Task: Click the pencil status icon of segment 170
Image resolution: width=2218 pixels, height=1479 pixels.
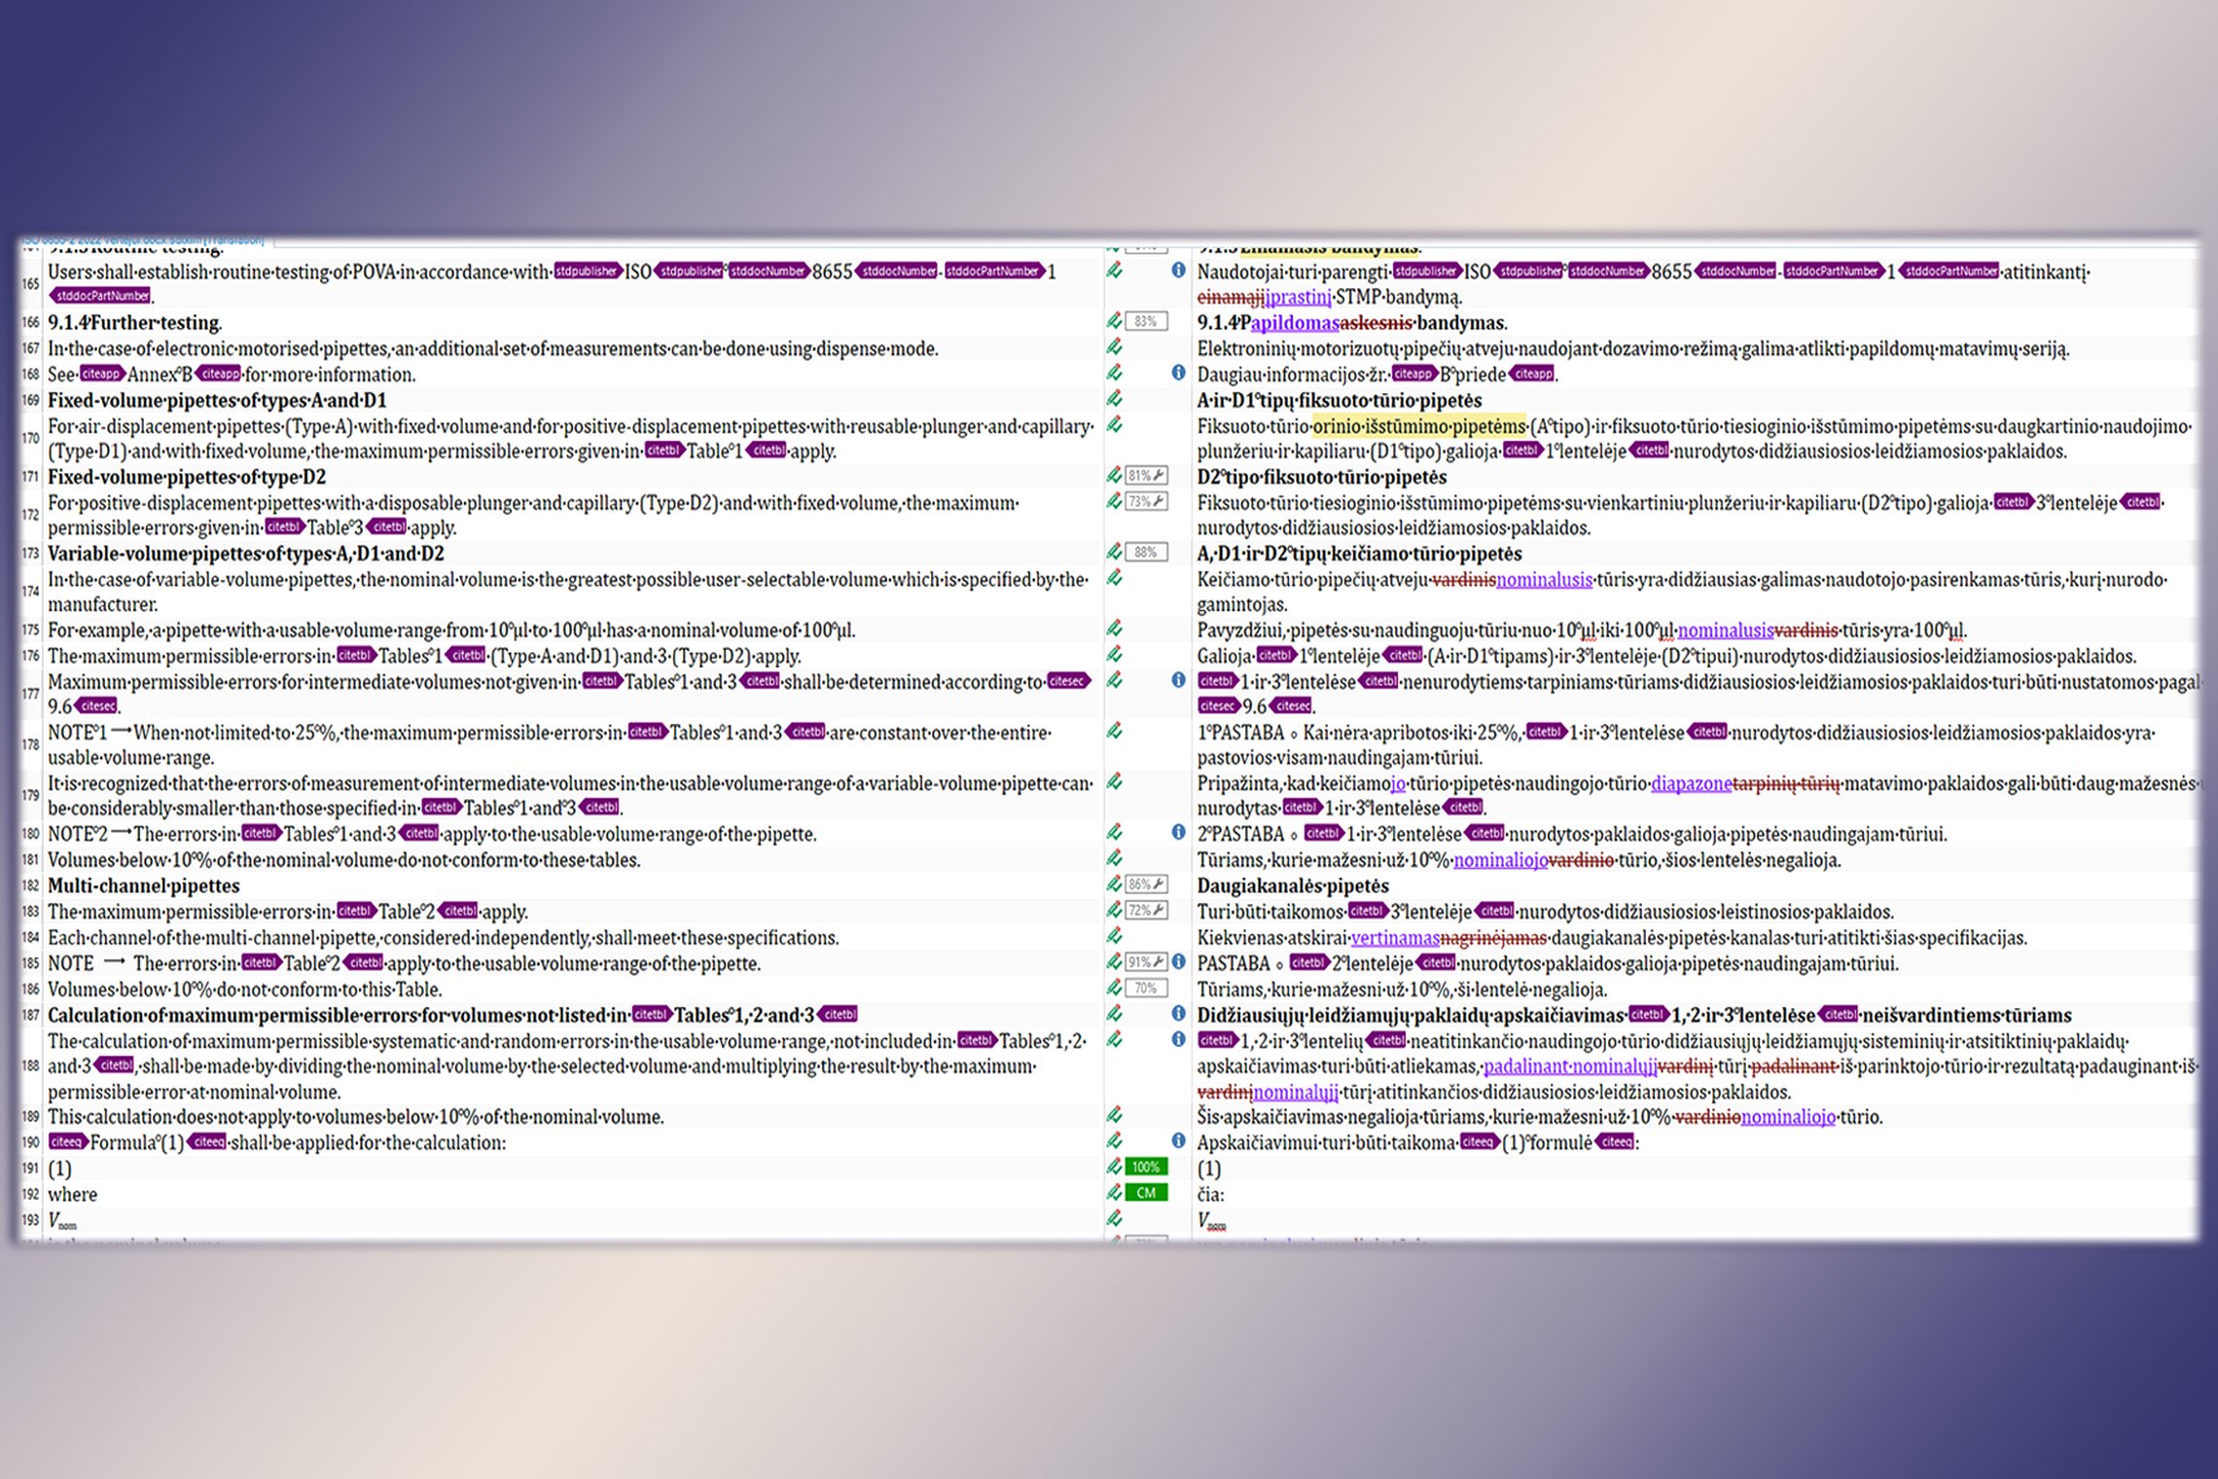Action: click(x=1115, y=425)
